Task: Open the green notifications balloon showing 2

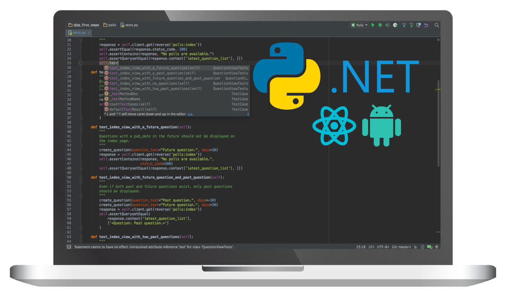Action: (x=430, y=247)
